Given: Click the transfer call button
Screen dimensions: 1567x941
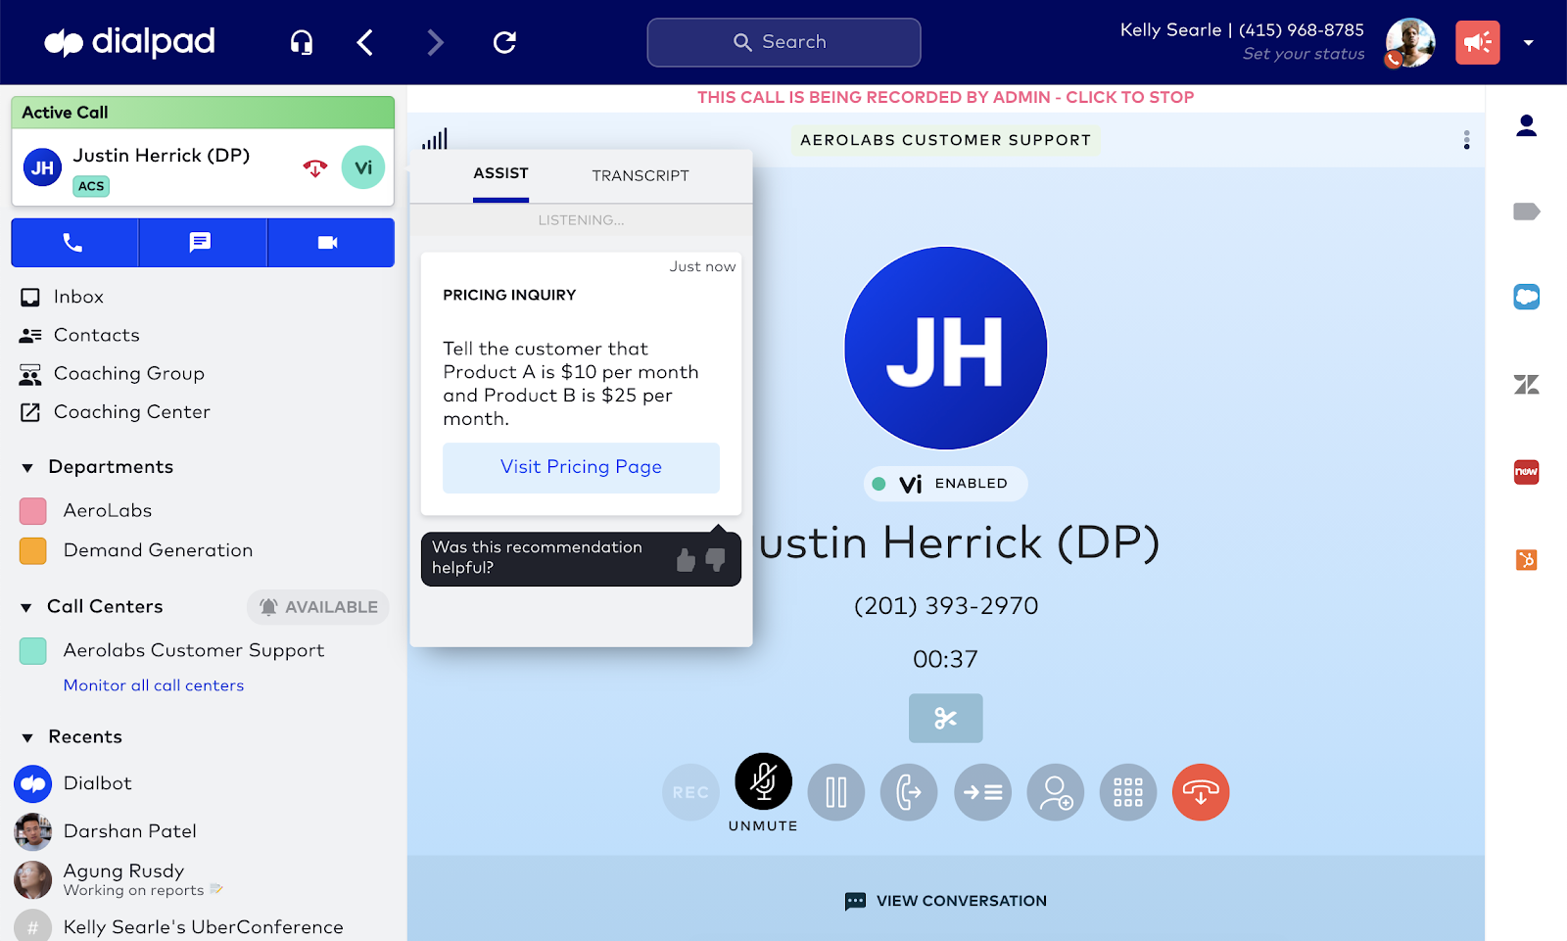Looking at the screenshot, I should tap(909, 792).
